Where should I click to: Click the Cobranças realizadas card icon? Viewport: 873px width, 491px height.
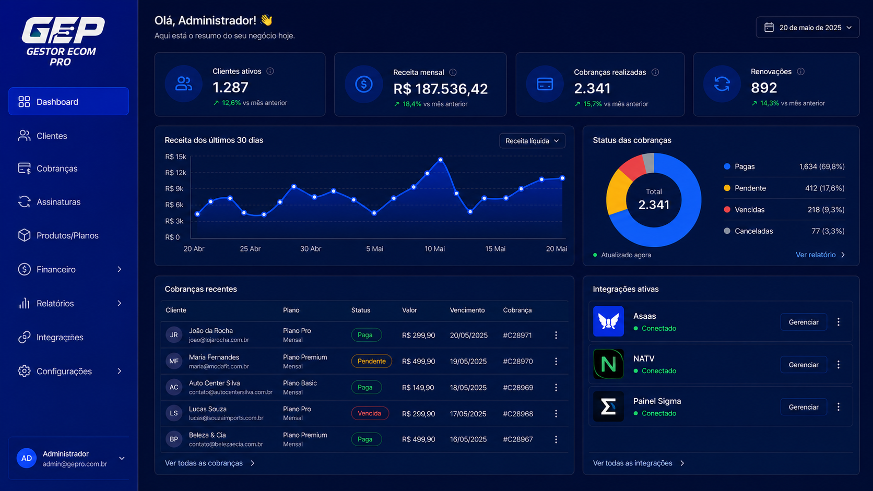(545, 83)
